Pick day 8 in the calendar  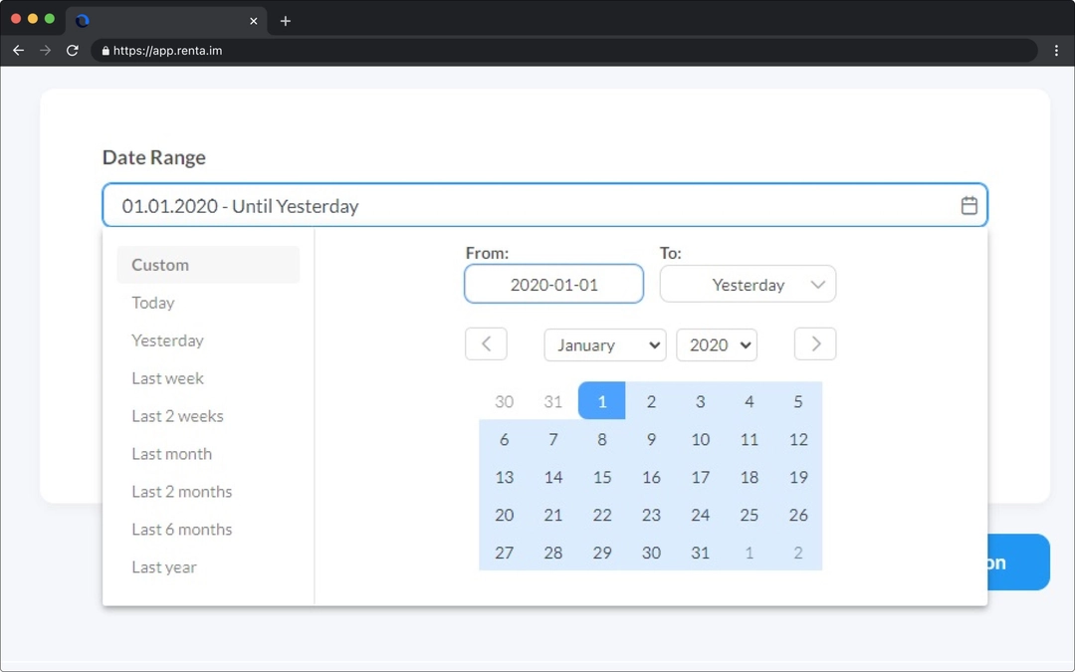pos(602,439)
